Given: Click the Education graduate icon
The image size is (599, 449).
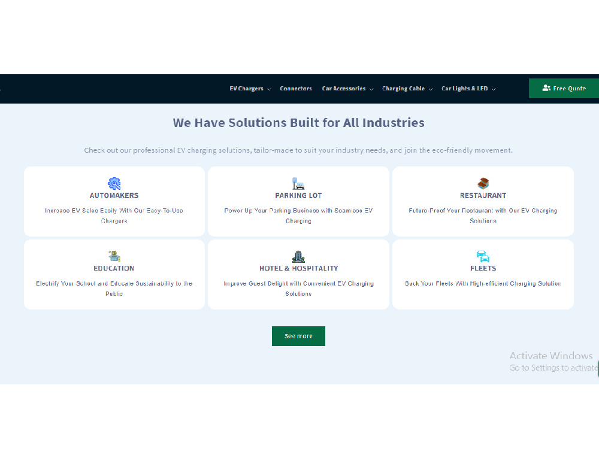Looking at the screenshot, I should click(x=114, y=256).
